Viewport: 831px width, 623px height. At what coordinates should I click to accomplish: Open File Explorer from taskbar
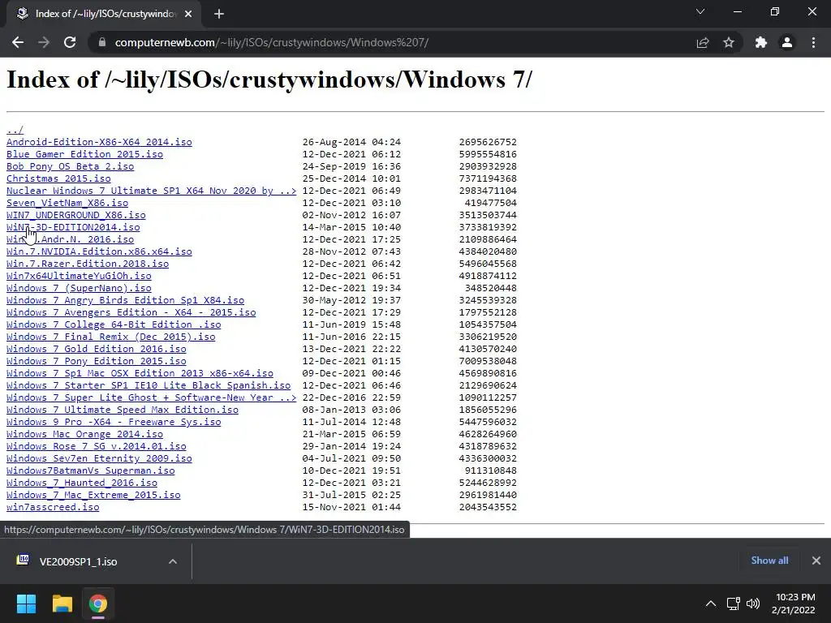pyautogui.click(x=62, y=604)
